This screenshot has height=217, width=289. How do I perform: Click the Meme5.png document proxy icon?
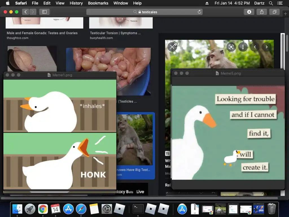tap(217, 73)
